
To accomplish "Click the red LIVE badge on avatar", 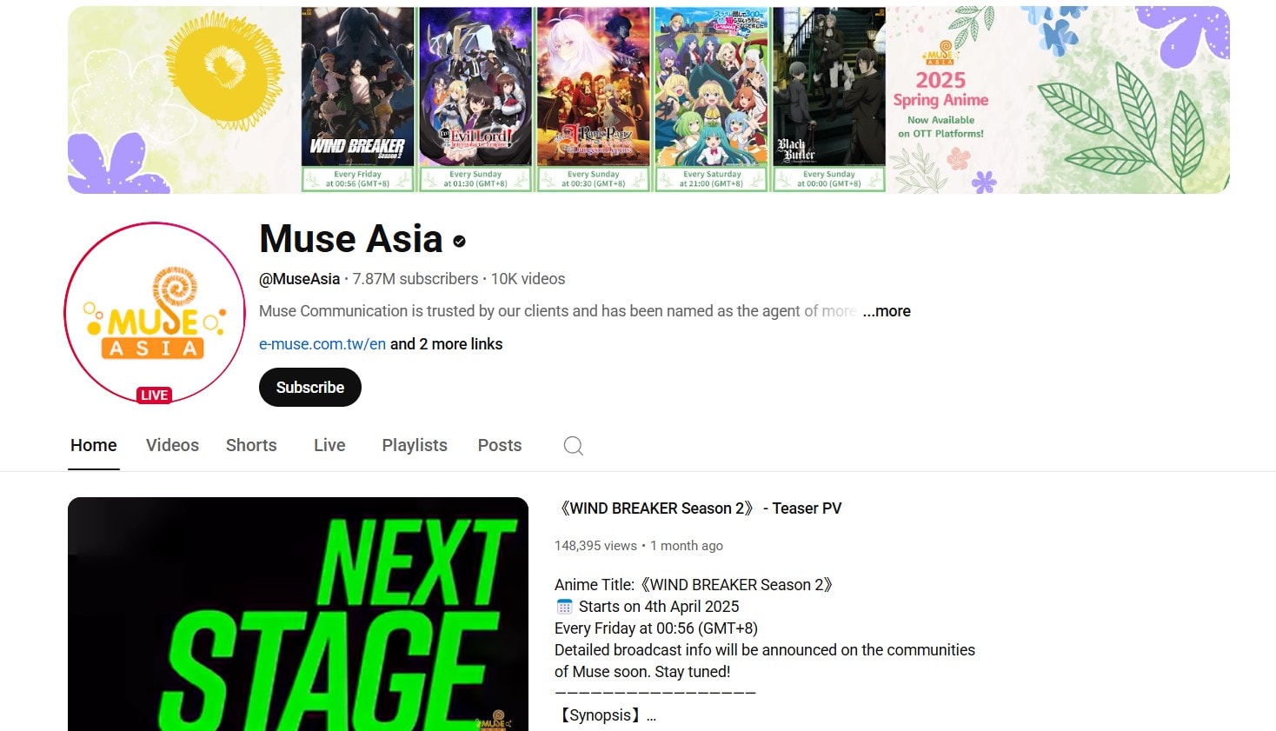I will click(155, 395).
